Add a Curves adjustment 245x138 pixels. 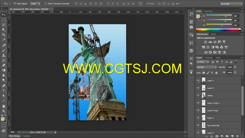pos(215,42)
